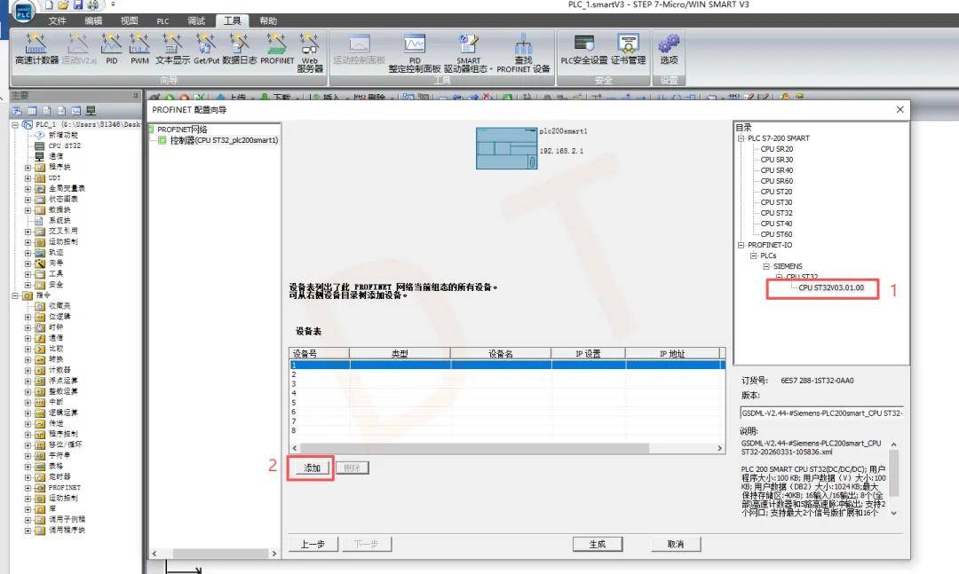
Task: Open the Web server (Web 服务器) wizard
Action: point(310,52)
